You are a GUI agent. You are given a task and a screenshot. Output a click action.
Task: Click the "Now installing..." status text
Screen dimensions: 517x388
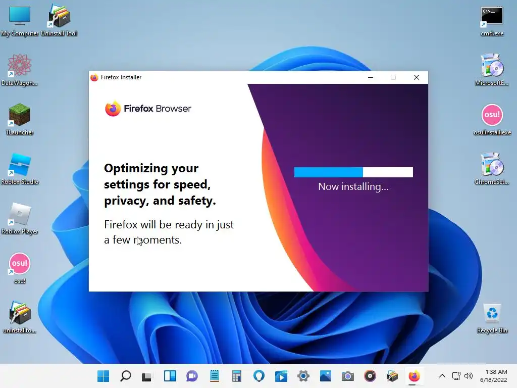[353, 187]
